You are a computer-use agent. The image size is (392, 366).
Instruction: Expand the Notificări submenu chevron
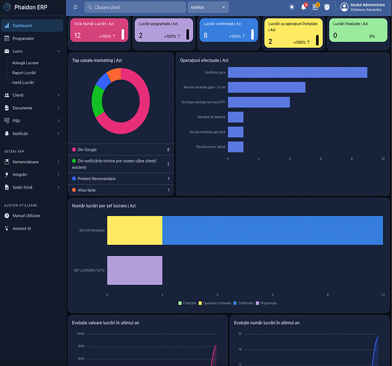59,133
